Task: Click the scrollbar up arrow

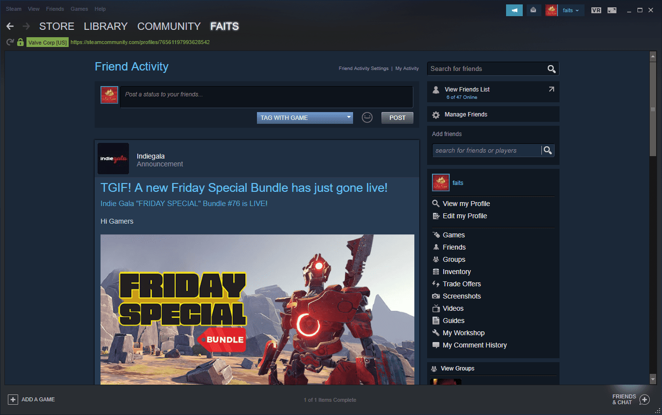Action: [653, 56]
